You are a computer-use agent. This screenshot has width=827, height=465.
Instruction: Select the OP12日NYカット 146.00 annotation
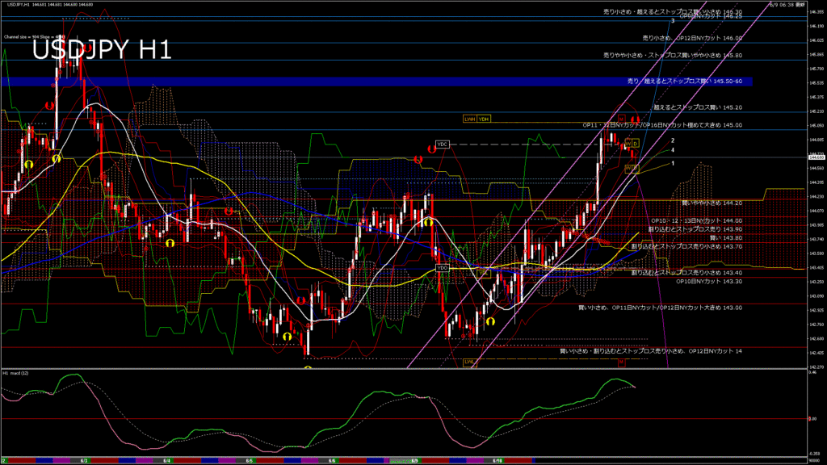point(692,38)
